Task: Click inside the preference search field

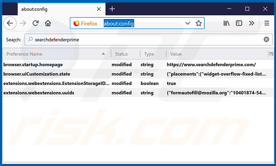Action: (147, 39)
